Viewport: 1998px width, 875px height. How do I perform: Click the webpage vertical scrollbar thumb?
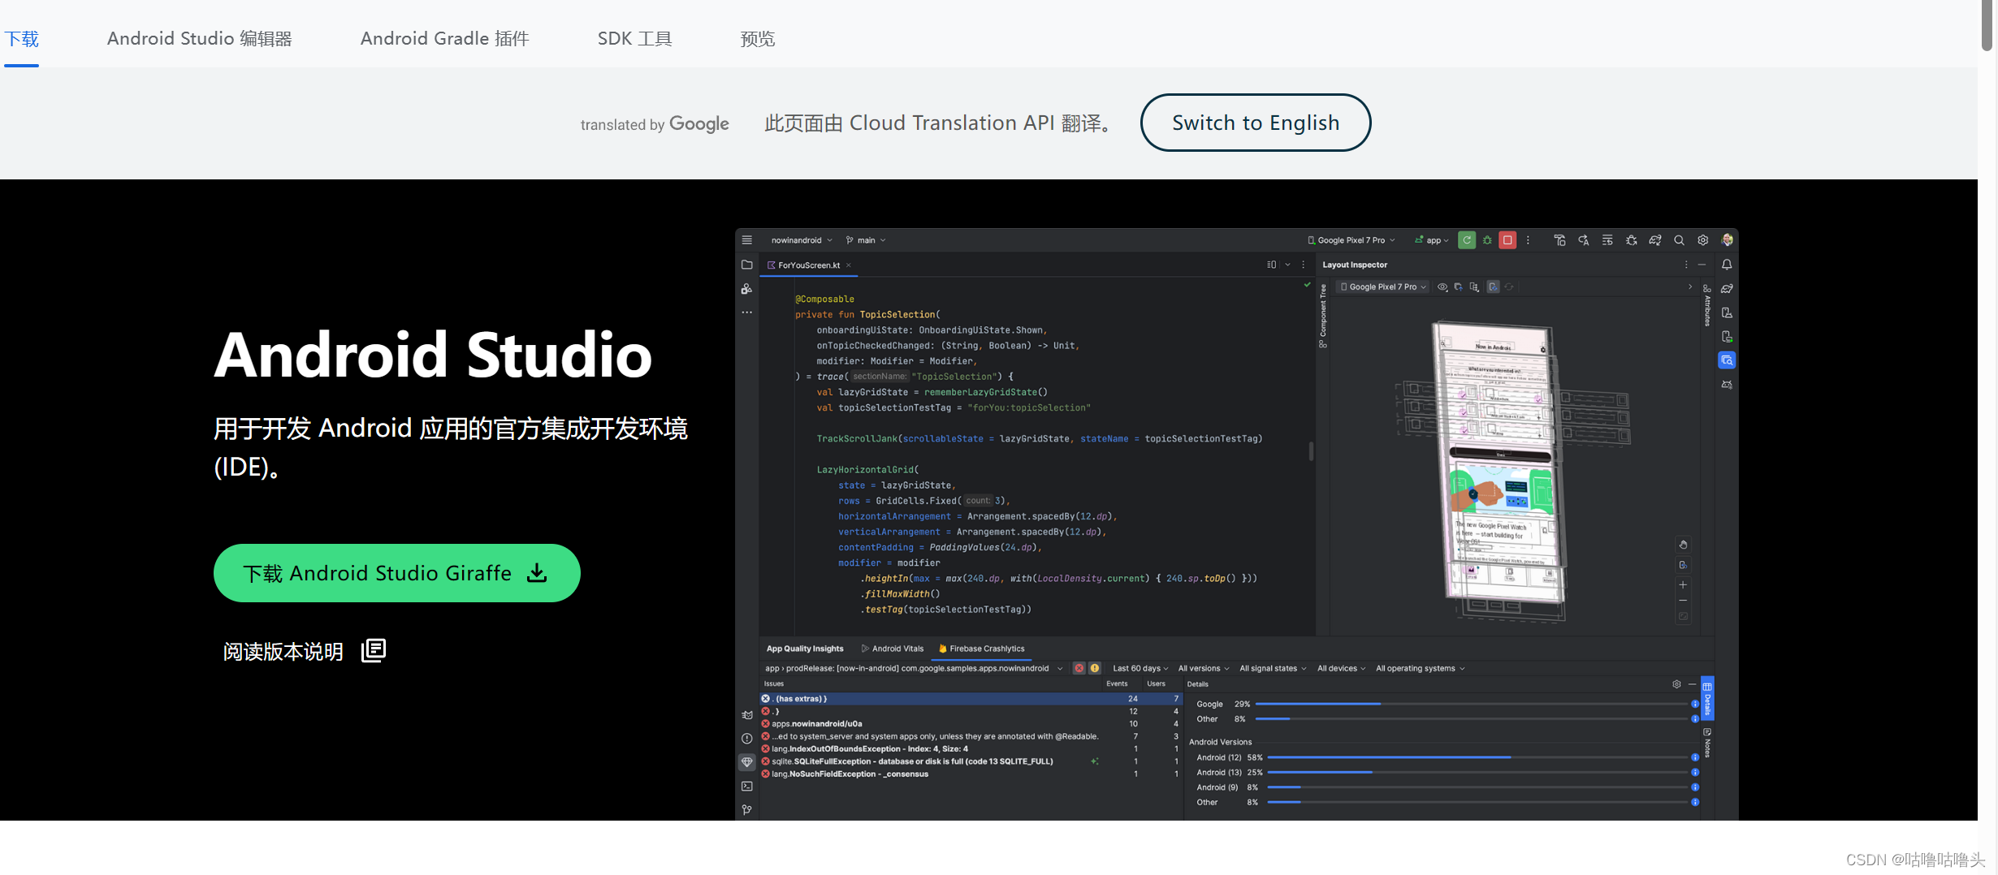coord(1987,24)
